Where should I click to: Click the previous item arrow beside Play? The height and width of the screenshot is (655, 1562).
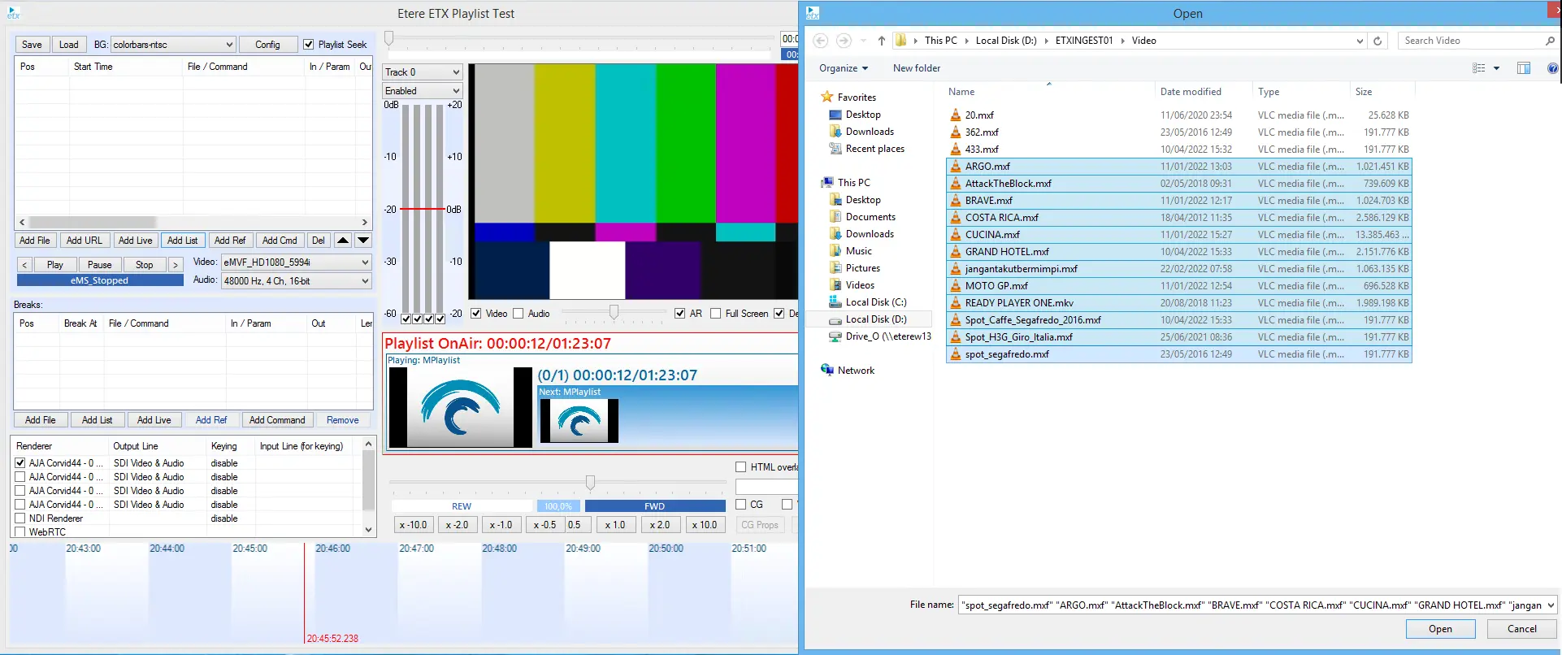coord(24,265)
